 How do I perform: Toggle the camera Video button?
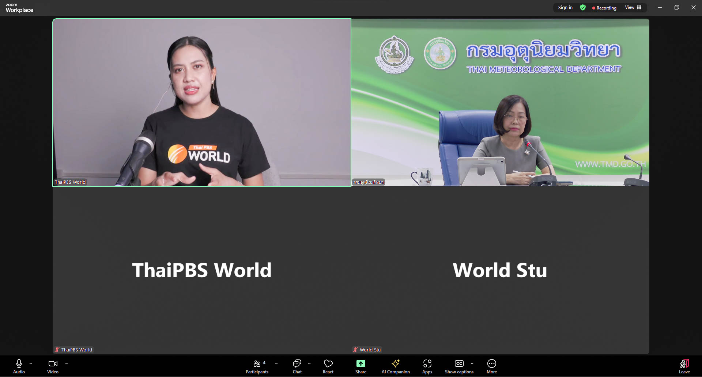pos(53,366)
